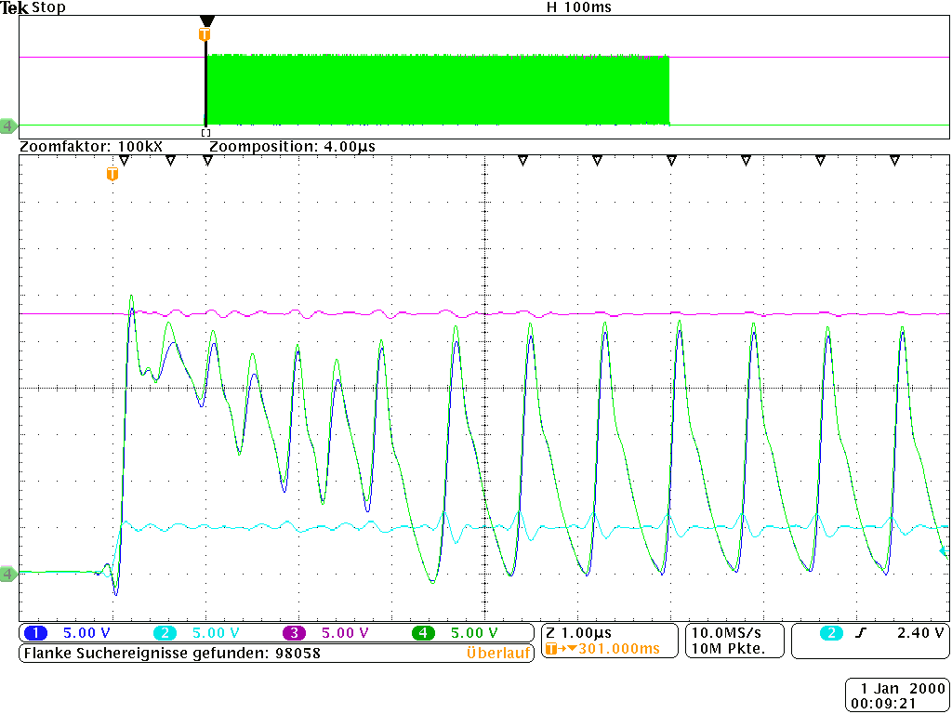Click channel 4 ground marker in zoom window

[x=8, y=574]
